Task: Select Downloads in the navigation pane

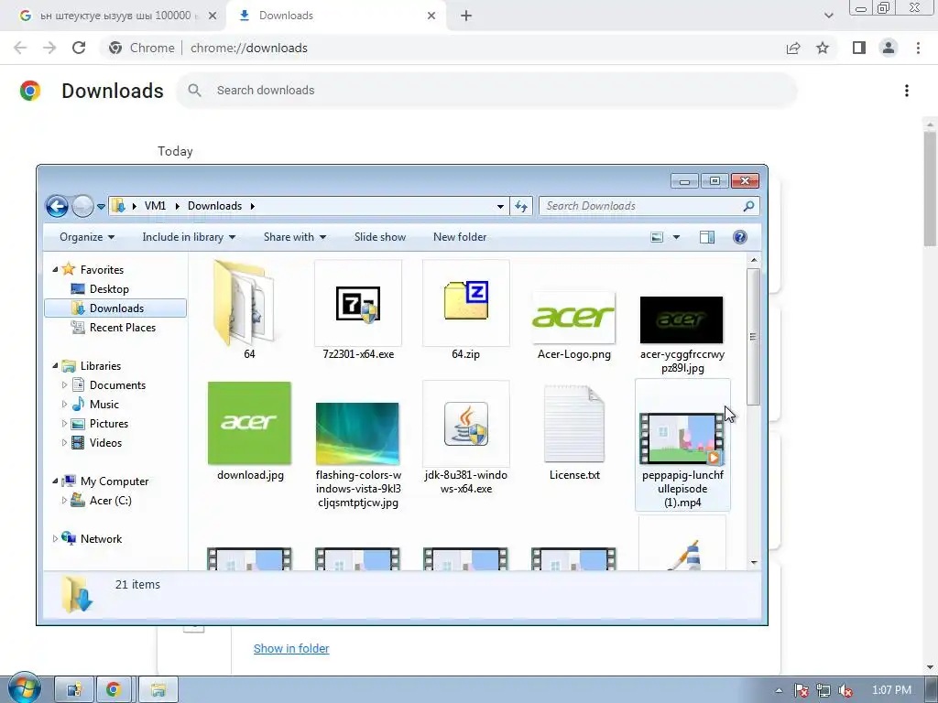Action: click(115, 308)
